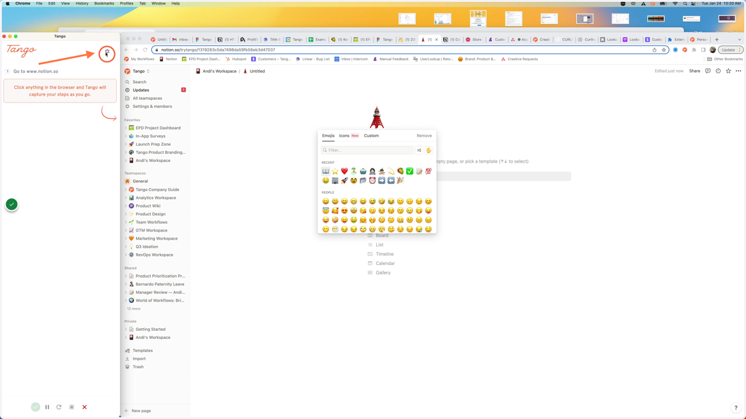Open page history clock icon
Viewport: 746px width, 419px height.
(x=718, y=71)
